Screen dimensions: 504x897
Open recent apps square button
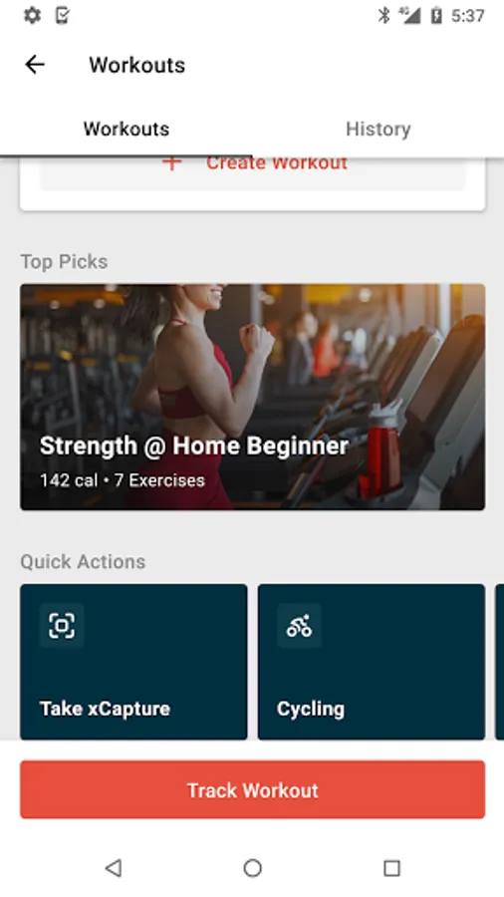391,868
